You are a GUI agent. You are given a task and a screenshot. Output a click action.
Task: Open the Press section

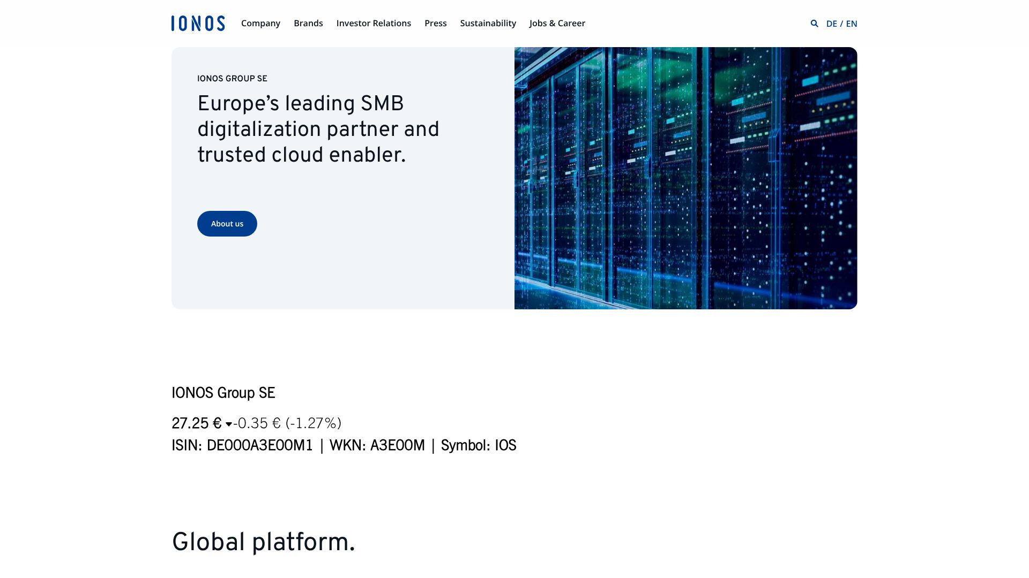pyautogui.click(x=435, y=23)
